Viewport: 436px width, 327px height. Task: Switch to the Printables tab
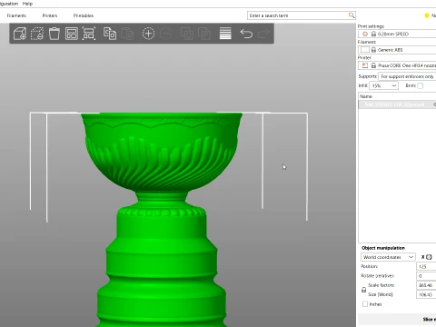click(84, 15)
